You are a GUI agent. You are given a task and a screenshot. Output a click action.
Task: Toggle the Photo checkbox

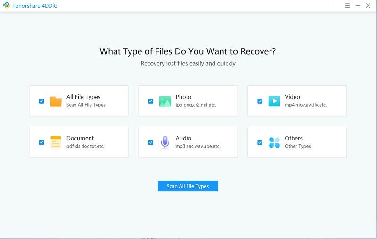click(150, 101)
